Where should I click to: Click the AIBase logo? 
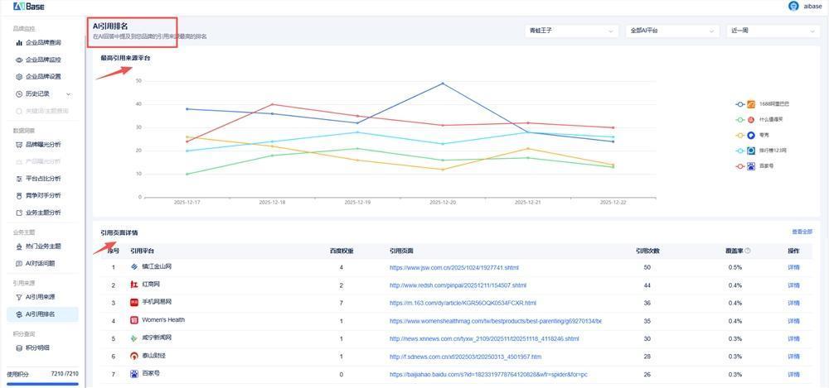[29, 7]
